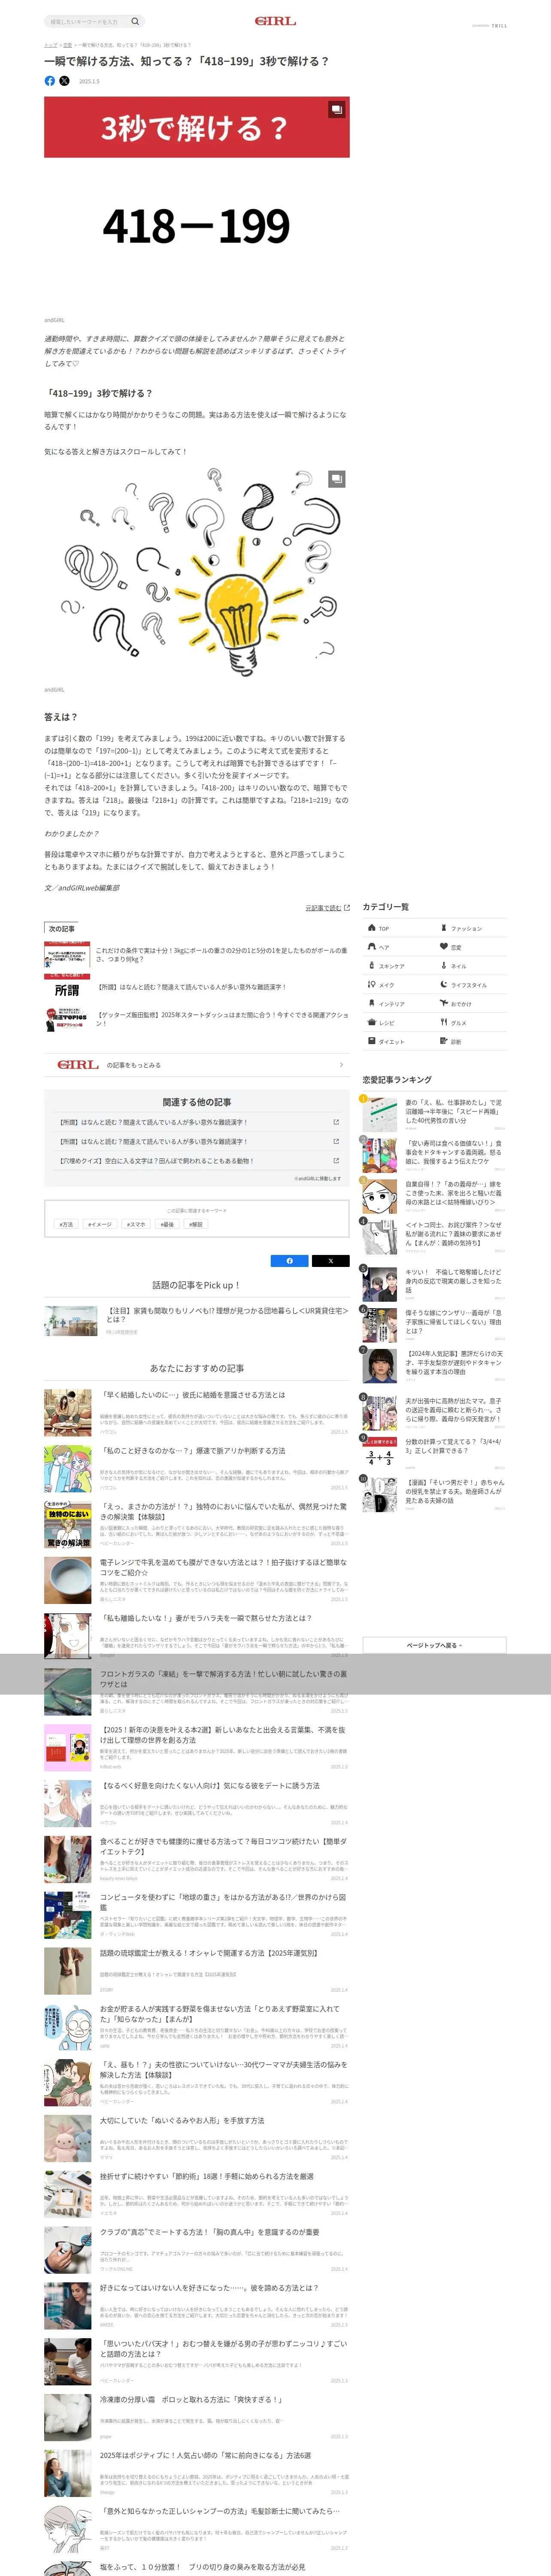The height and width of the screenshot is (2576, 551).
Task: Open the ファッション category
Action: coord(470,928)
